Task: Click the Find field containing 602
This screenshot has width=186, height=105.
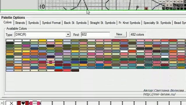Action: pyautogui.click(x=95, y=34)
